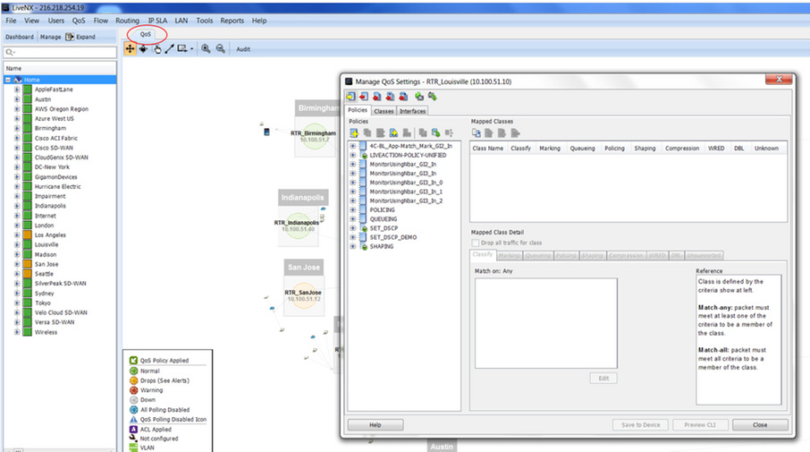Click the green-arrow policy icon in Policies toolbar
Viewport: 810px width, 452px height.
(436, 132)
